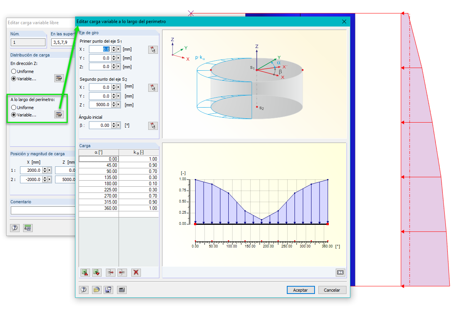This screenshot has width=462, height=327.
Task: Open flyout arrow of second point Y field
Action: [x=119, y=96]
